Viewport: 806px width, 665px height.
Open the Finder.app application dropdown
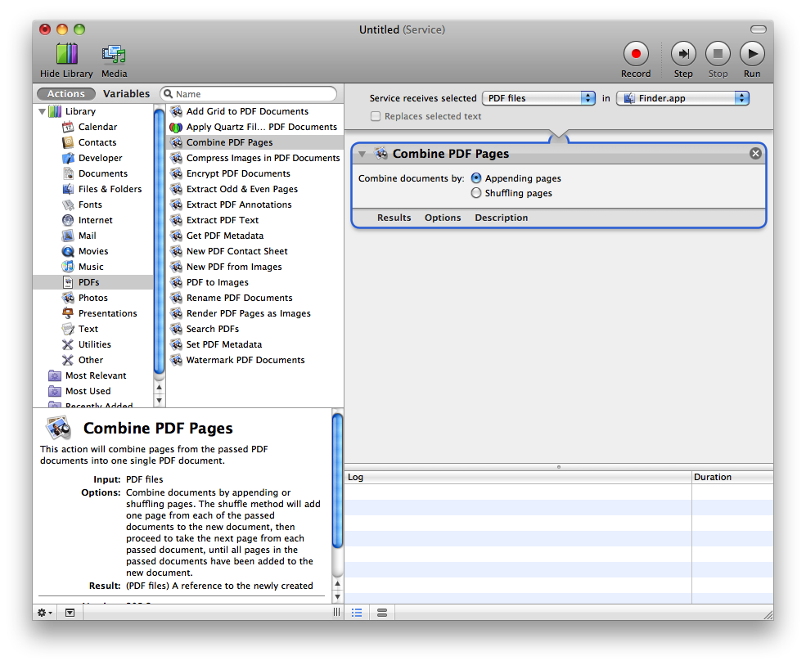click(x=682, y=98)
